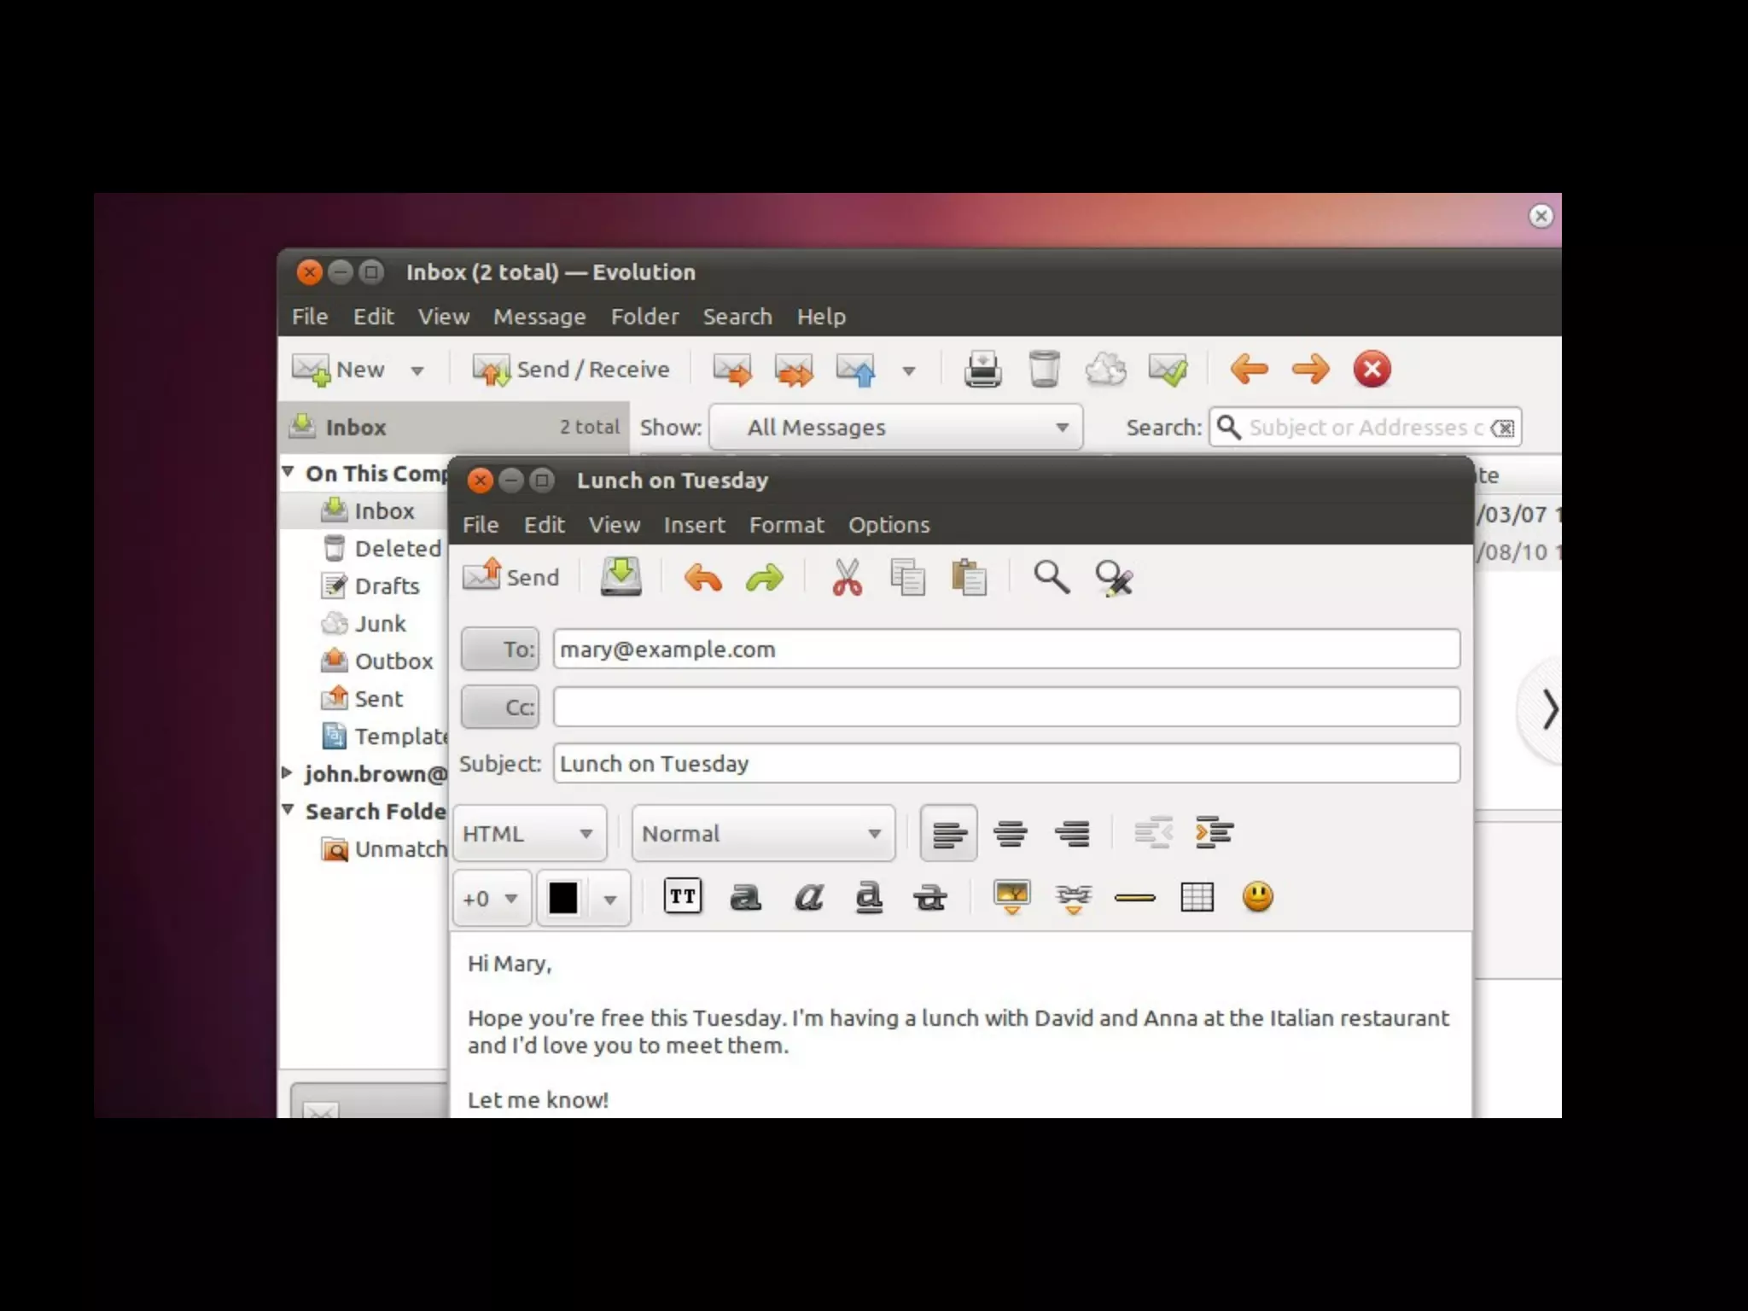This screenshot has width=1748, height=1311.
Task: Click the Cc input field
Action: pos(1005,707)
